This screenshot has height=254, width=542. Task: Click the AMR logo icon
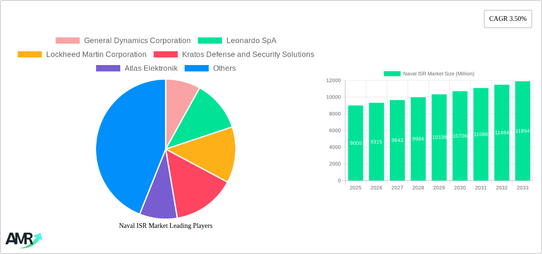[23, 240]
